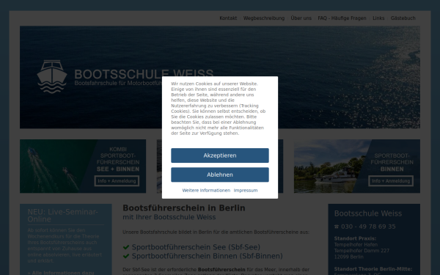Click the Standort Theorie Berlin-Mitte: label
The image size is (440, 275).
(x=373, y=269)
